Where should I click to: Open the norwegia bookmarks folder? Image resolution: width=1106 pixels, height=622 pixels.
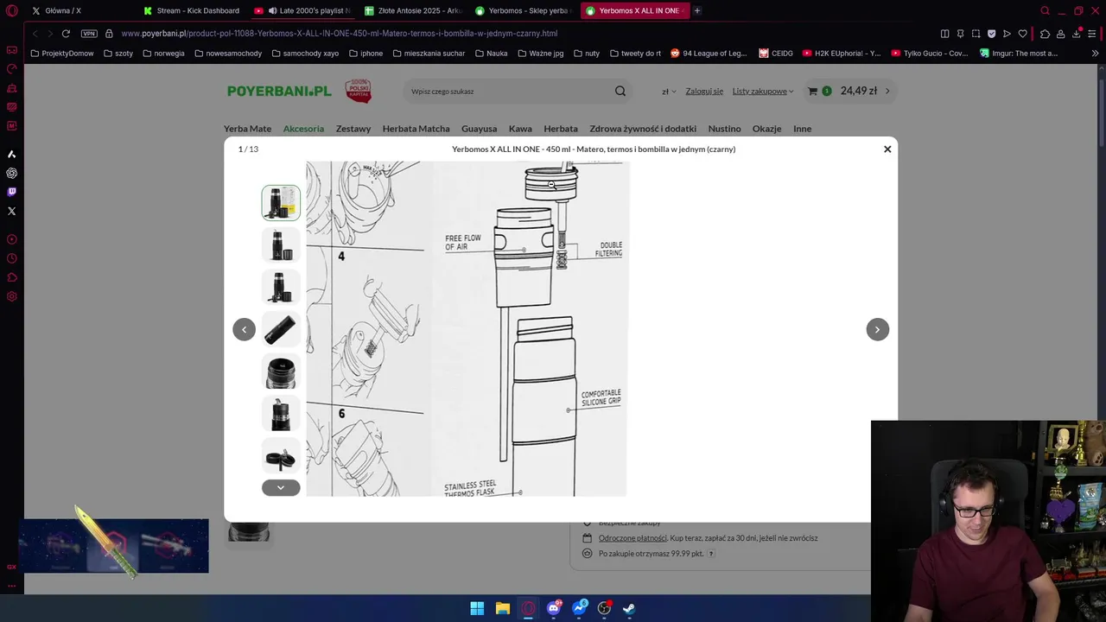163,54
